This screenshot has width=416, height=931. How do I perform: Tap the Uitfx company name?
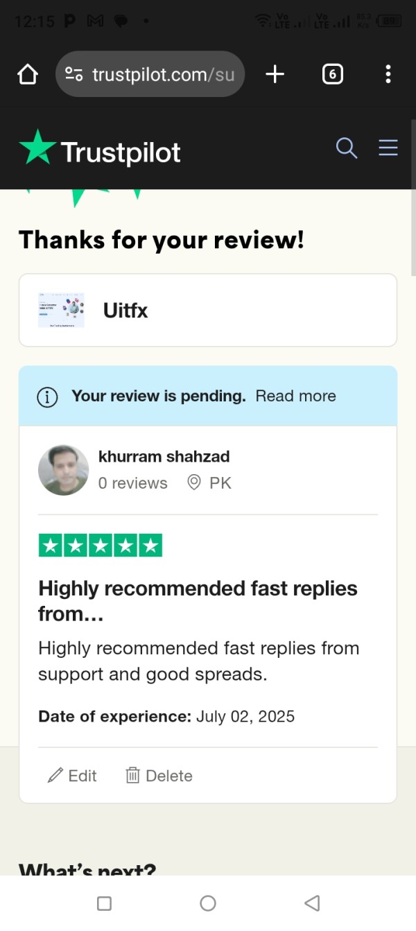tap(125, 311)
